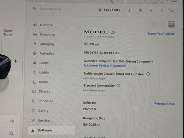Select the odometer reading 33,509 mi
The height and width of the screenshot is (138, 184).
click(91, 44)
